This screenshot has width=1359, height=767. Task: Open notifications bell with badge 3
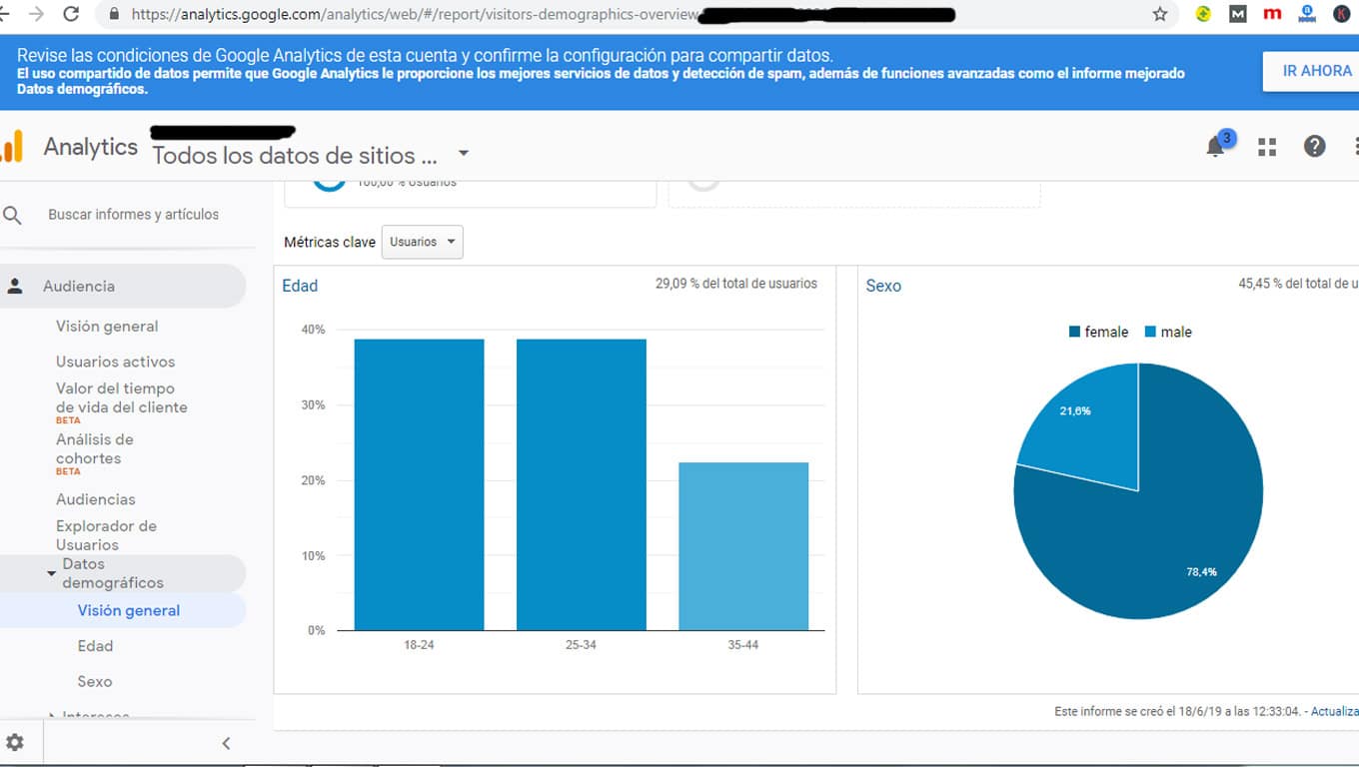[x=1217, y=145]
